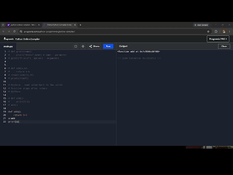233x175 pixels.
Task: Minimize the browser window
Action: click(216, 25)
